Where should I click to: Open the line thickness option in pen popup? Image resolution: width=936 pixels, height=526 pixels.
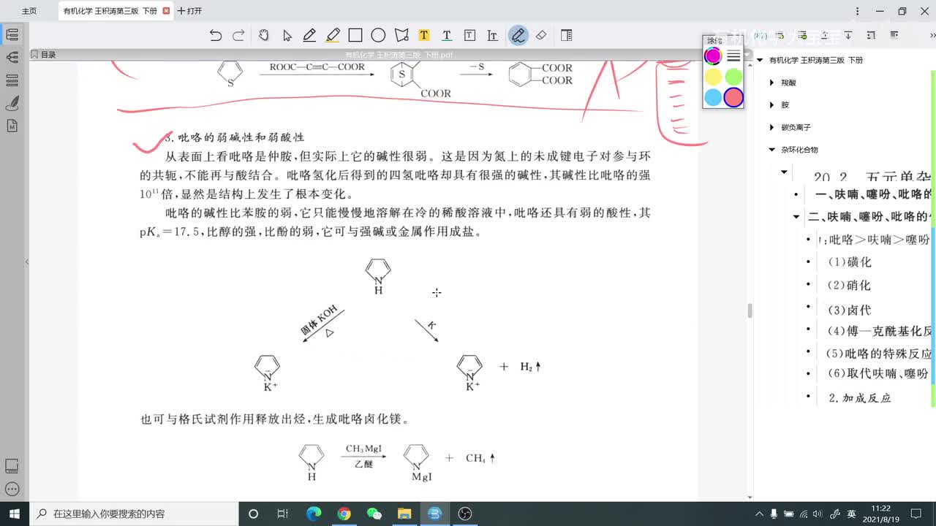pos(733,56)
